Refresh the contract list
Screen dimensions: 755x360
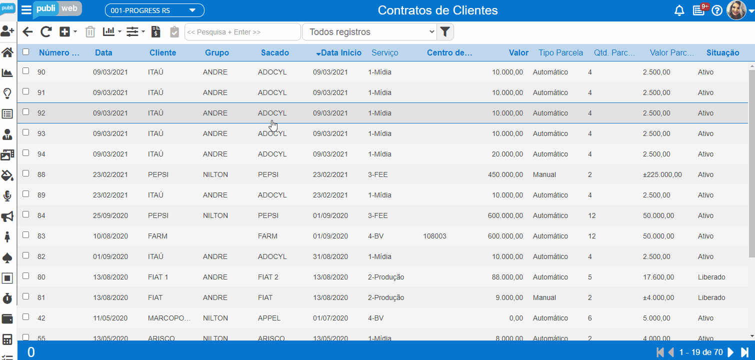(x=46, y=32)
